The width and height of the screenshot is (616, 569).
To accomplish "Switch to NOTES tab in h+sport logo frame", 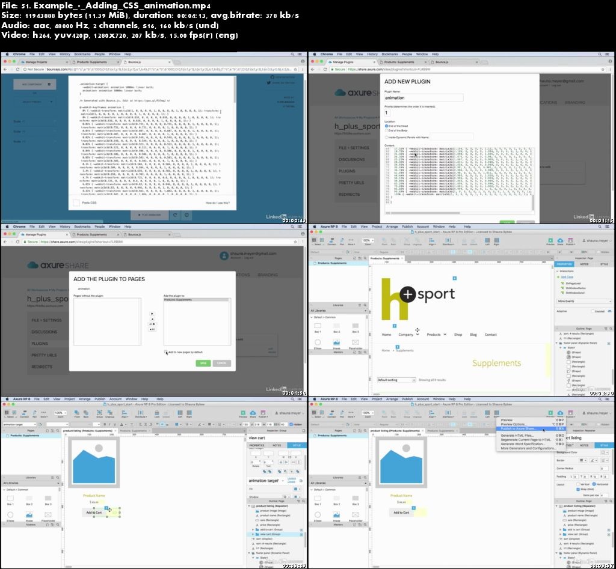I will [x=584, y=264].
